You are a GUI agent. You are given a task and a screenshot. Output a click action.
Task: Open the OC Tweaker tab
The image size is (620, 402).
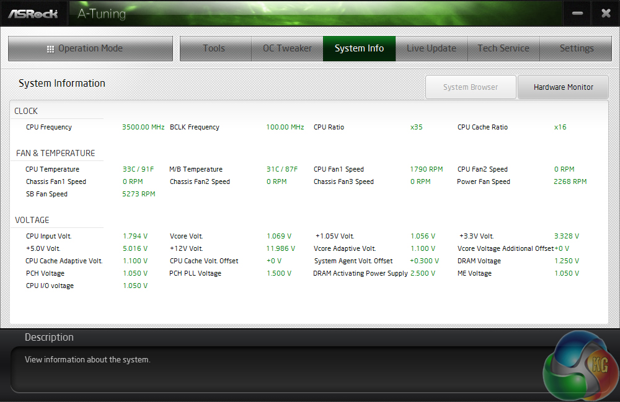point(288,48)
